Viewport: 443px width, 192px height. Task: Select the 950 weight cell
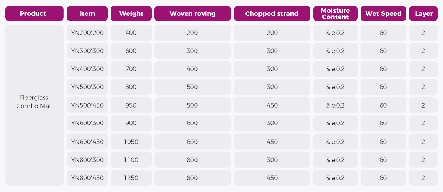tap(131, 105)
